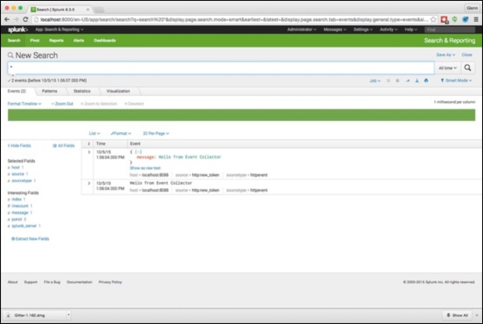Viewport: 483px width, 324px height.
Task: Open the Format Timeline dropdown
Action: point(24,104)
